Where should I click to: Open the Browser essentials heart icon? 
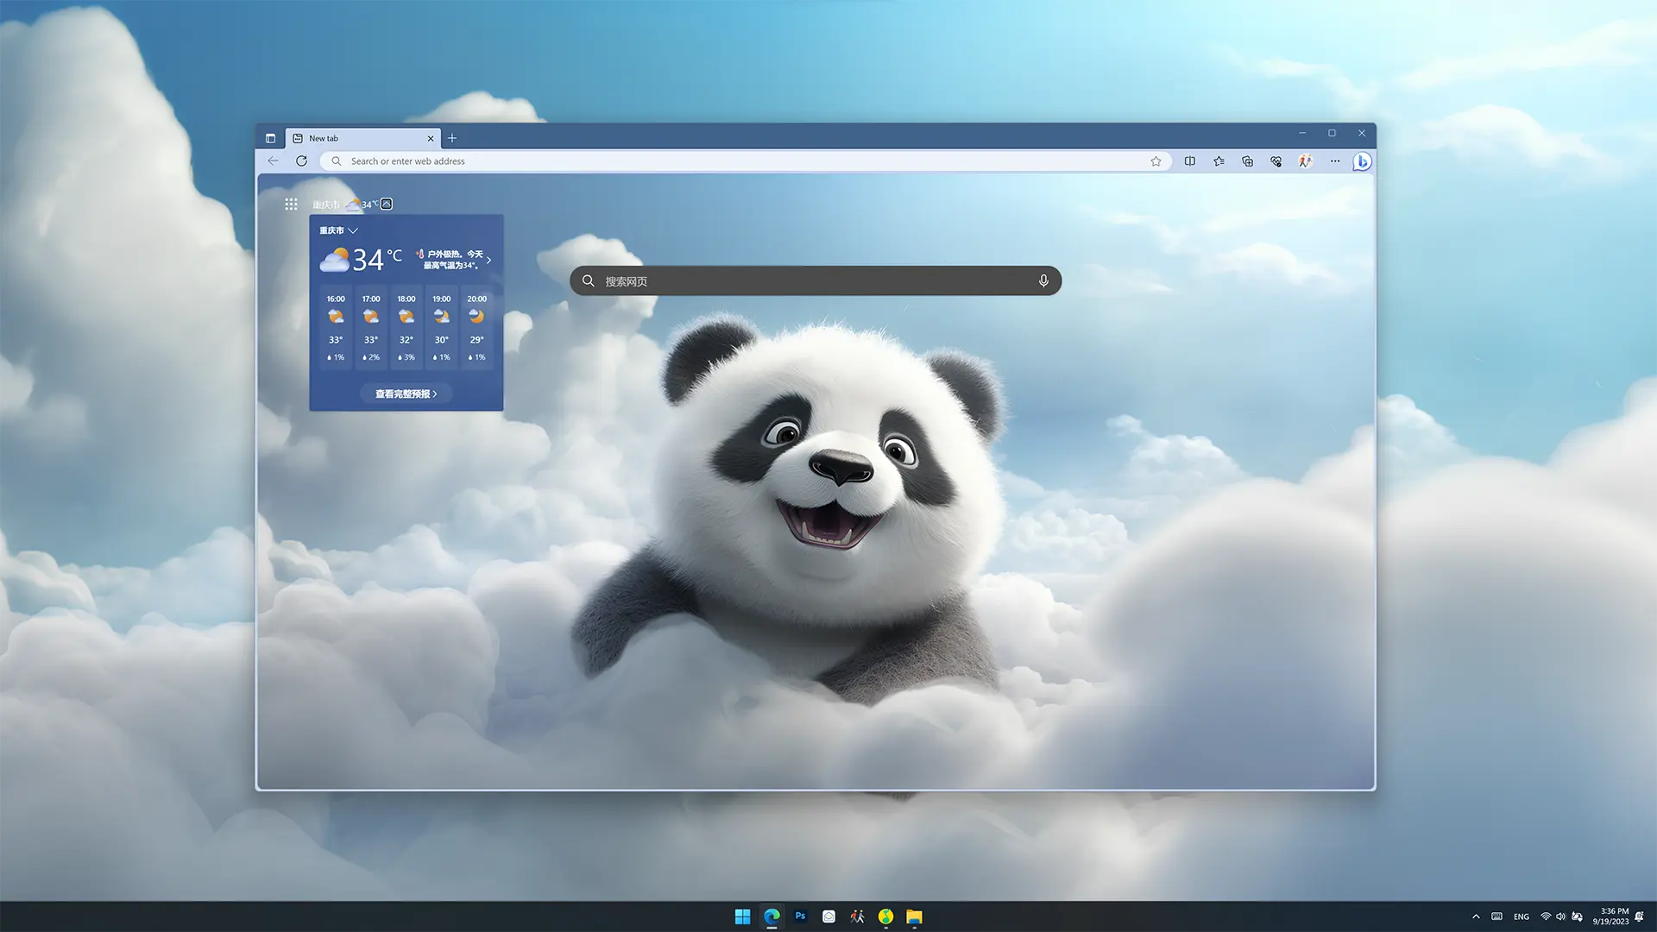tap(1276, 161)
